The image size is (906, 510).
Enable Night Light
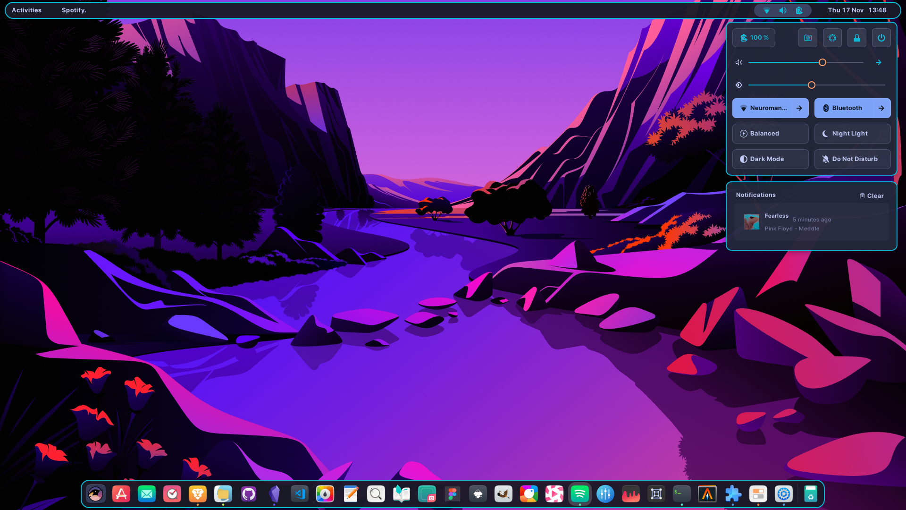(853, 134)
